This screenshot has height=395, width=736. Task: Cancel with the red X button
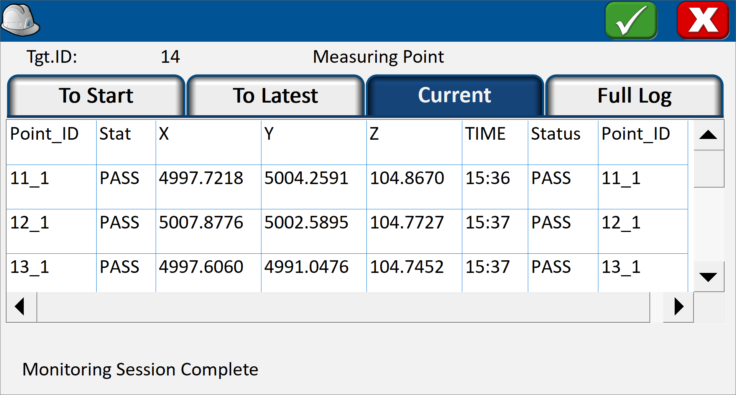[703, 20]
